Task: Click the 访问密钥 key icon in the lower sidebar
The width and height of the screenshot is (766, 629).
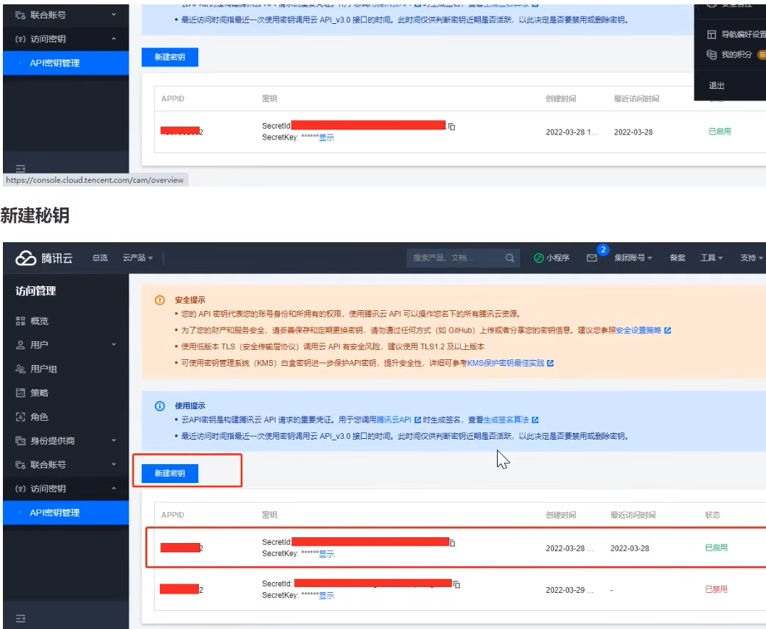Action: click(20, 488)
